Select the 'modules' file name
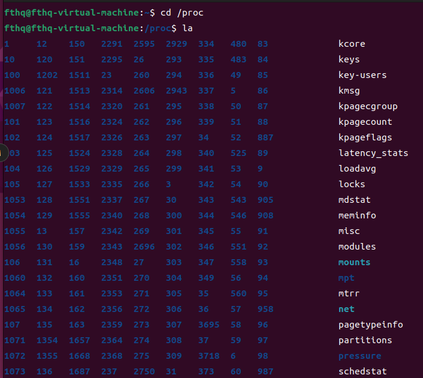Image resolution: width=423 pixels, height=378 pixels. (x=357, y=247)
